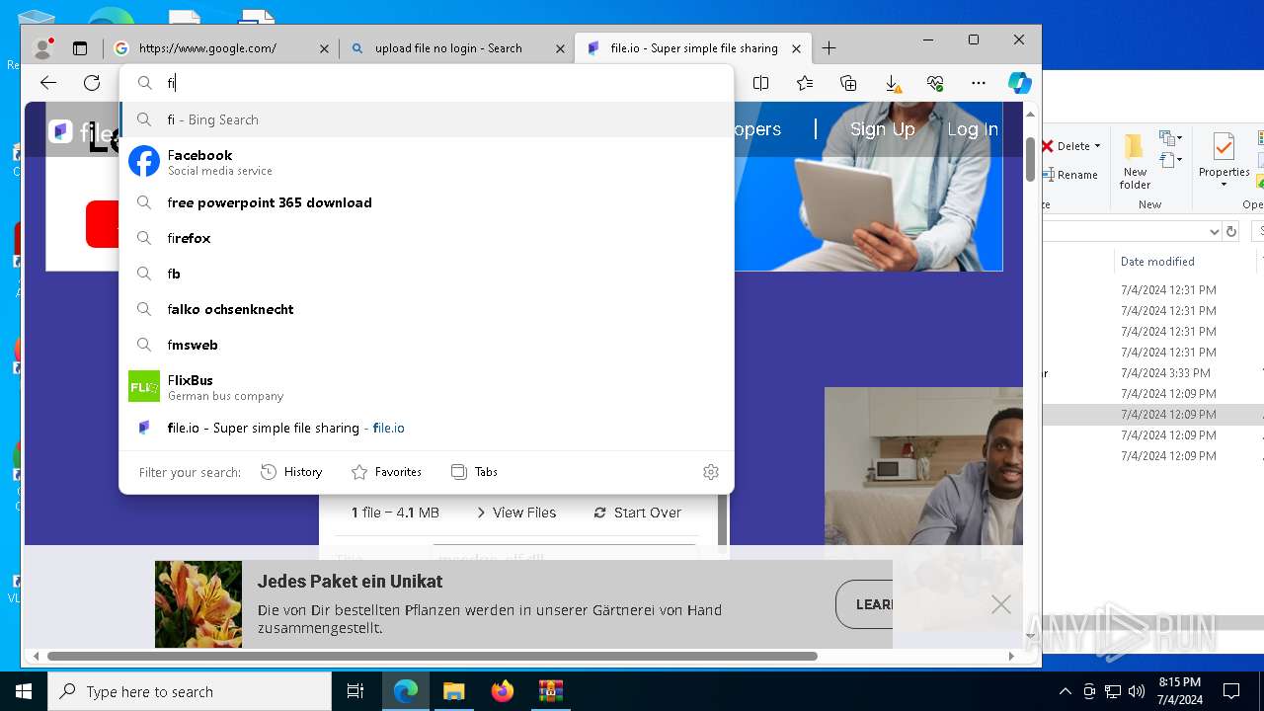Expand the Explorer address bar dropdown
This screenshot has width=1264, height=711.
pos(1215,231)
